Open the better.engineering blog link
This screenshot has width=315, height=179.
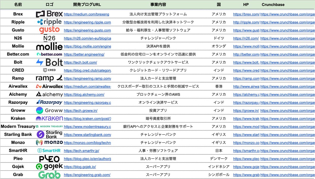tap(84, 54)
